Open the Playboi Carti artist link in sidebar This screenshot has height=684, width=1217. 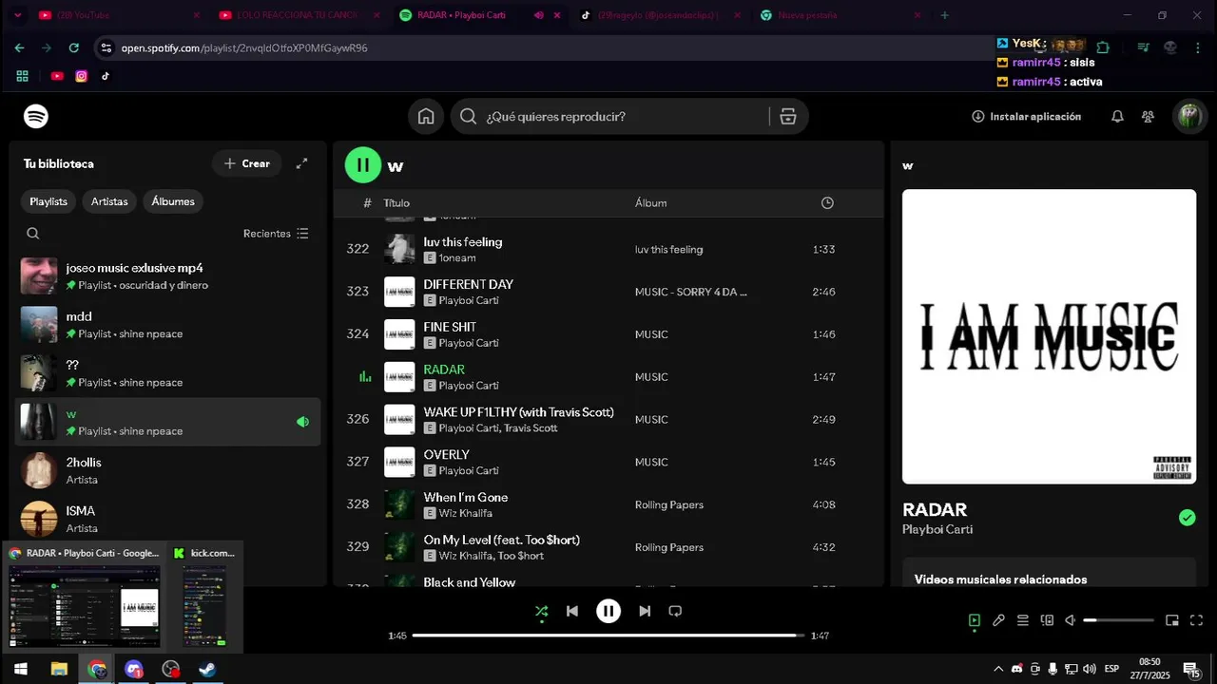(x=937, y=530)
